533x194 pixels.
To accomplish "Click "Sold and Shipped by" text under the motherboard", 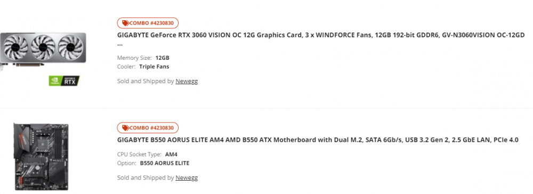I will coord(146,177).
